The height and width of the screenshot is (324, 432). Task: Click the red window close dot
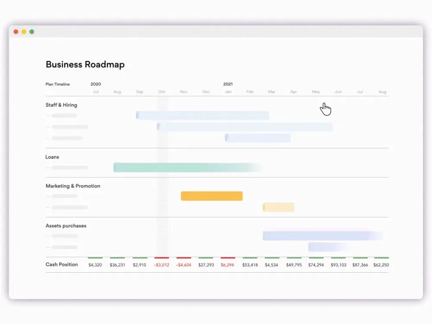coord(16,32)
